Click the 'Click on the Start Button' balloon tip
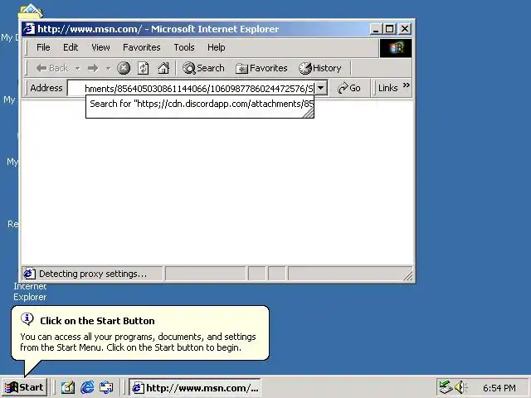 140,333
